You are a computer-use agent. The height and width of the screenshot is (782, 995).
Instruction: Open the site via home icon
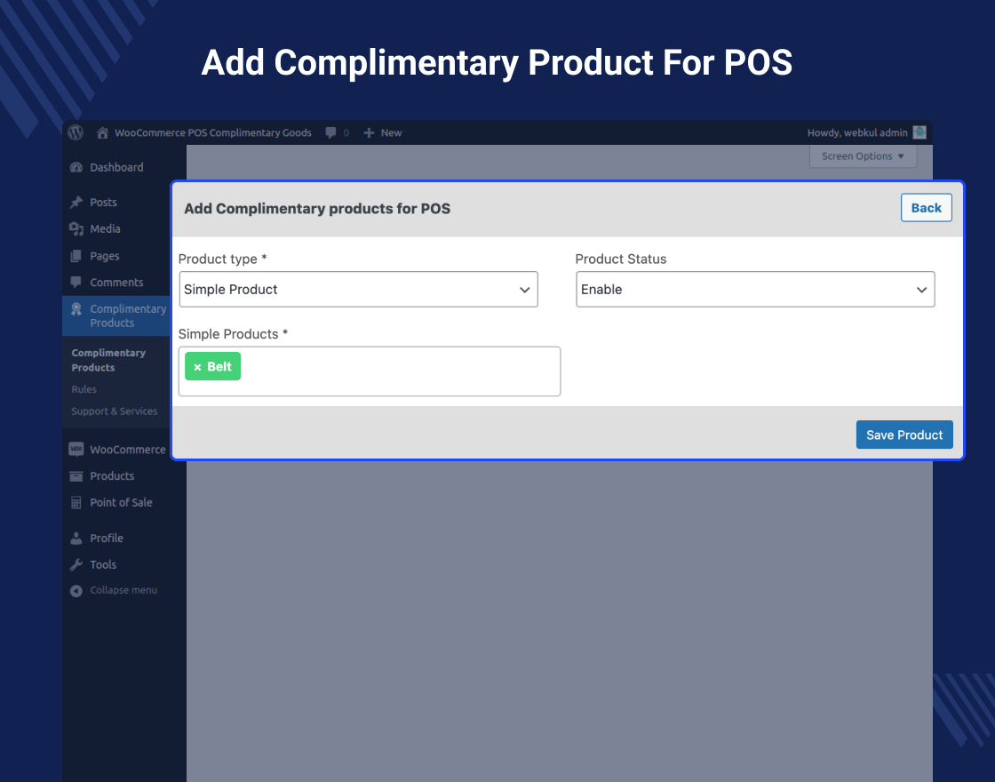tap(101, 132)
